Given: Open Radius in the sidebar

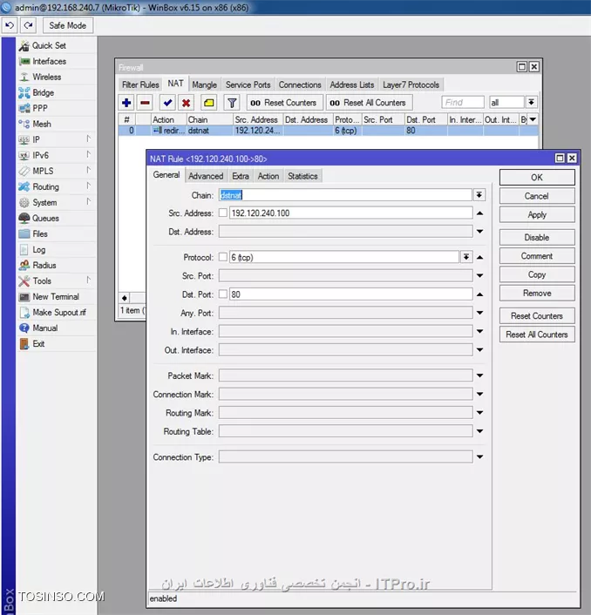Looking at the screenshot, I should 44,265.
